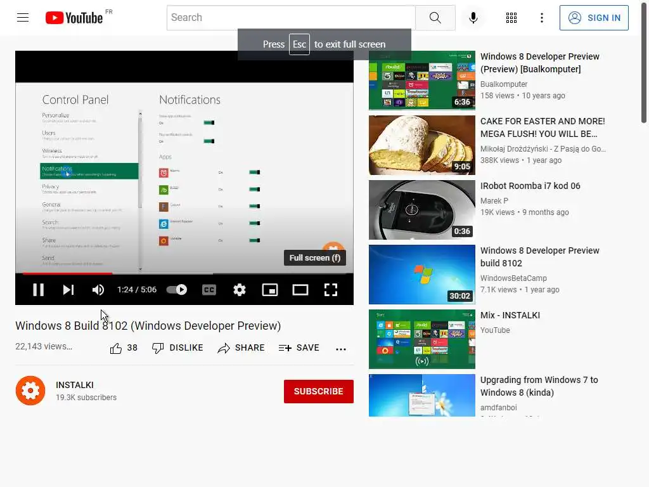Open INSTALKI channel avatar

[30, 391]
